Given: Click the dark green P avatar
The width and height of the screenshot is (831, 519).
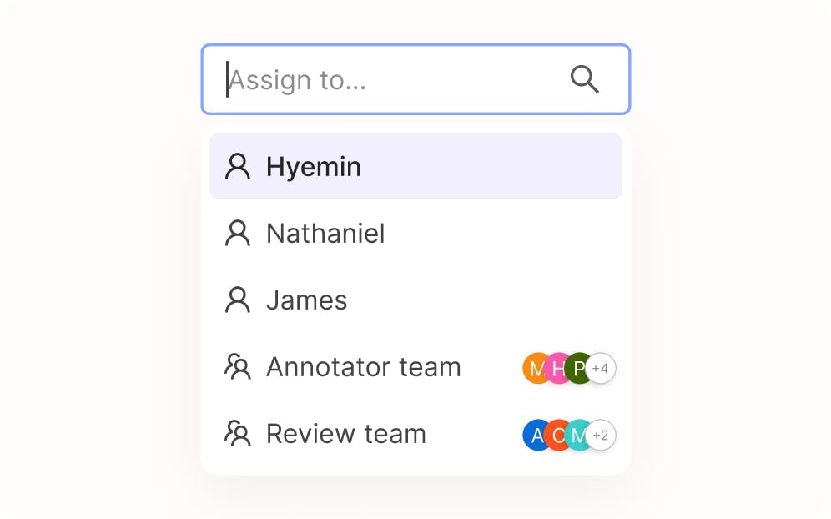Looking at the screenshot, I should (x=577, y=368).
